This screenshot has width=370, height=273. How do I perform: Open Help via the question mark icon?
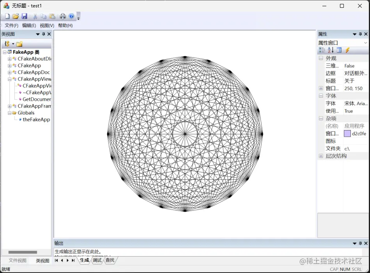click(72, 16)
